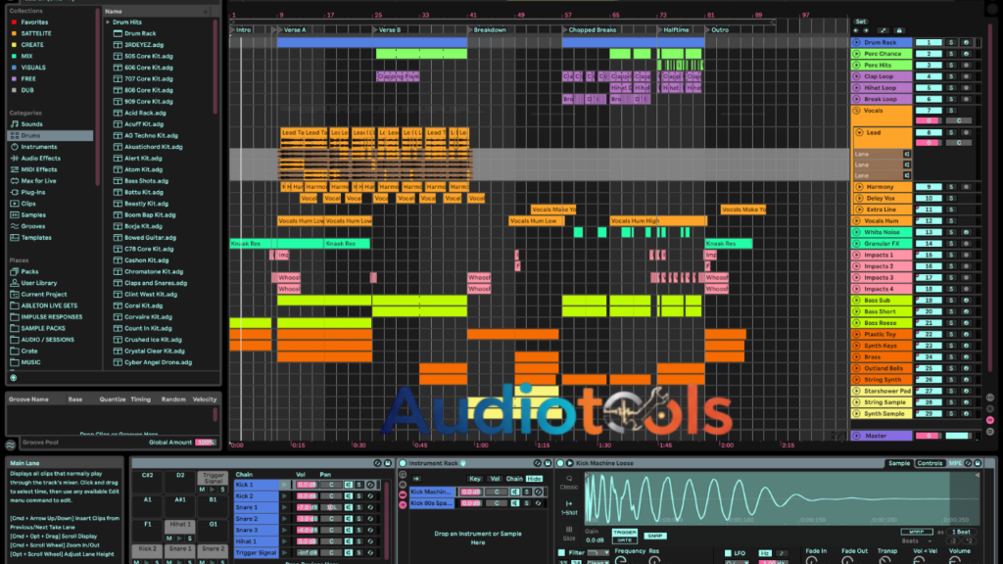Click the hot-swap icon in Instrument Rack title bar

(x=538, y=463)
